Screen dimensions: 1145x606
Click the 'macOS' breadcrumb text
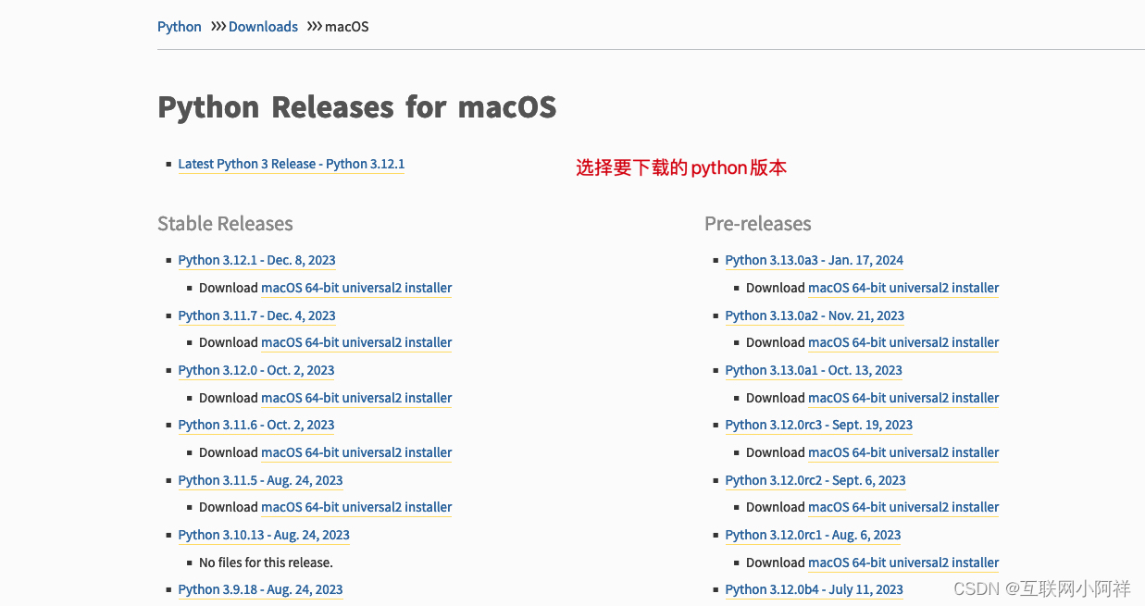pos(346,27)
